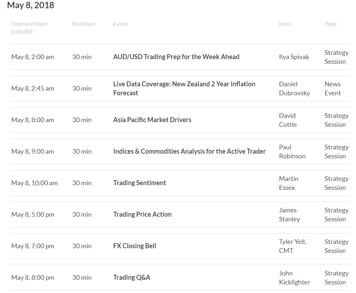
Task: Open AUD/USD Trading Prep for the Week Ahead
Action: (176, 57)
